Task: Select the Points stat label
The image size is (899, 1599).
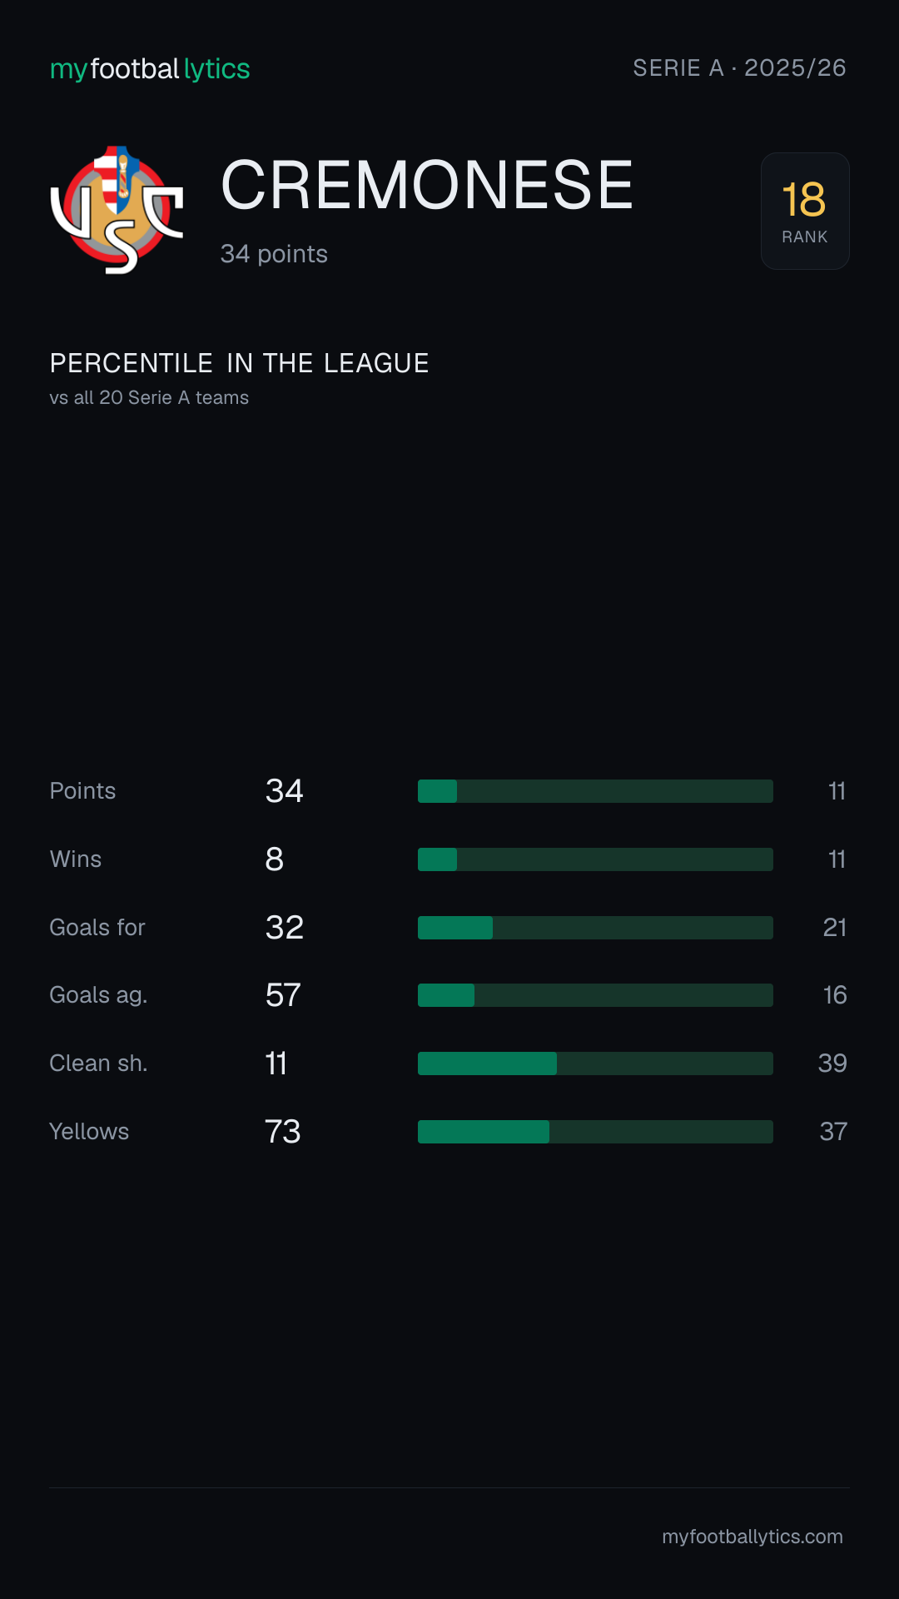Action: tap(82, 791)
